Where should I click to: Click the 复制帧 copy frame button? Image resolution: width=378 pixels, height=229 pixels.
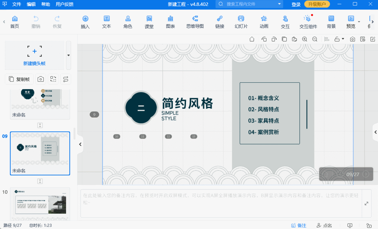tap(19, 79)
